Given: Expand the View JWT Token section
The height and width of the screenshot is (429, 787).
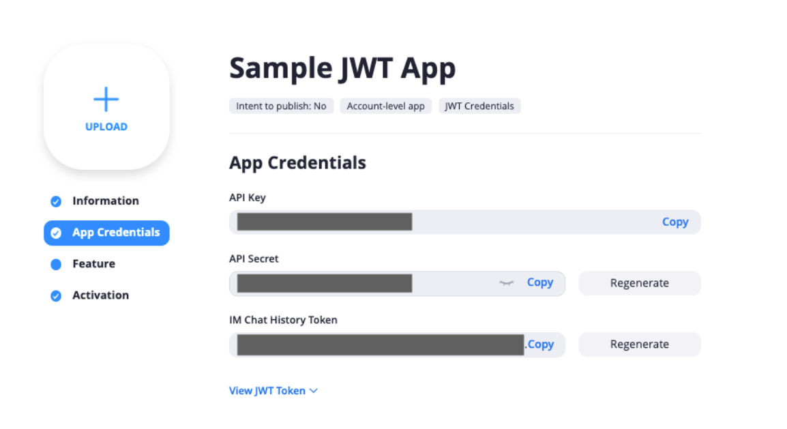Looking at the screenshot, I should [x=268, y=391].
